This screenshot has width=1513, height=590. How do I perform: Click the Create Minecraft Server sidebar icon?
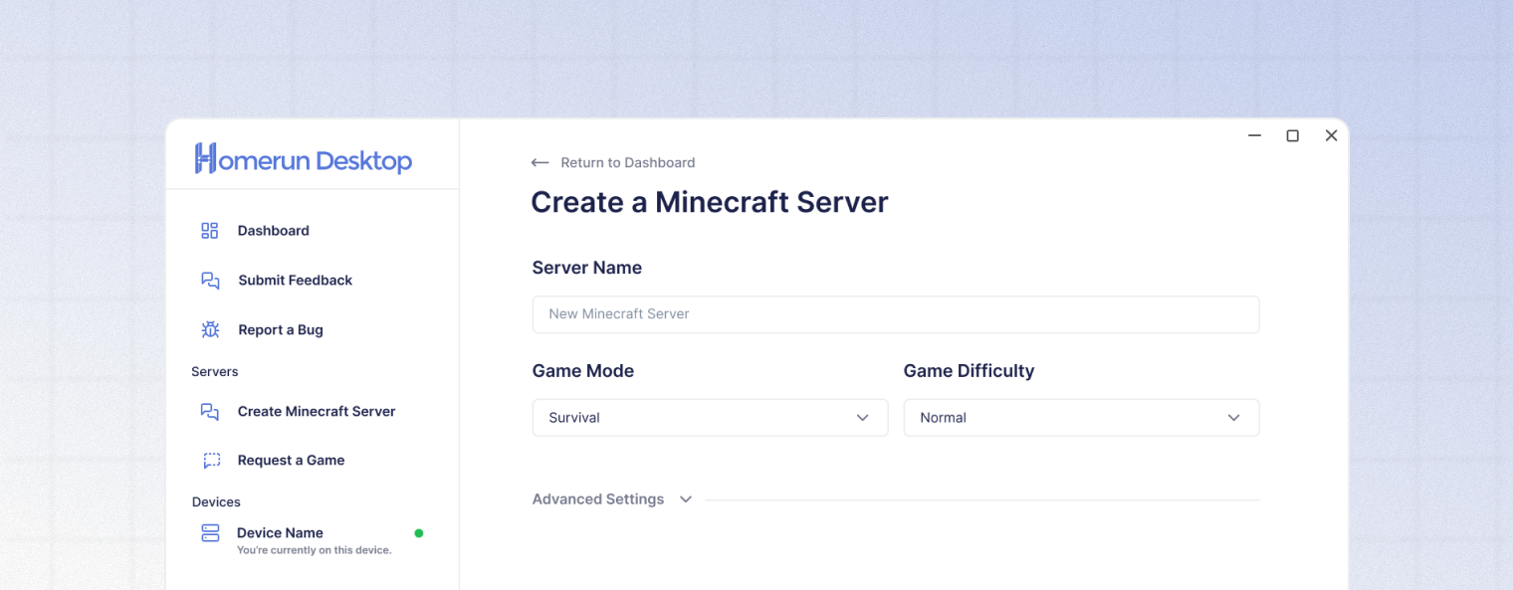(210, 412)
